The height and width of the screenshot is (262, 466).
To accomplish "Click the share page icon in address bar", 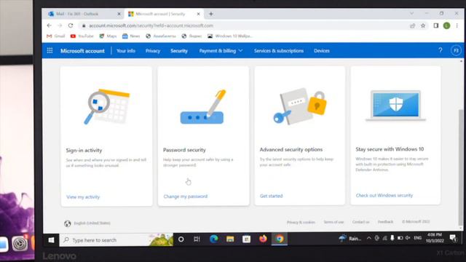I will click(x=412, y=26).
